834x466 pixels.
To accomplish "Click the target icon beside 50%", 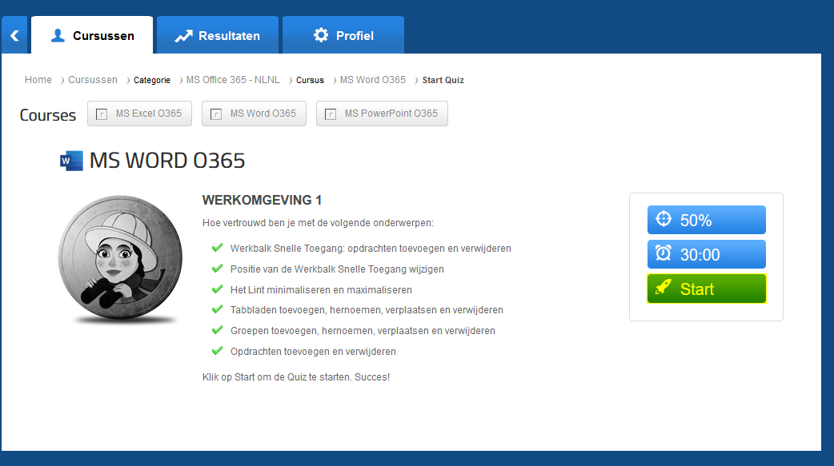I will pyautogui.click(x=664, y=218).
